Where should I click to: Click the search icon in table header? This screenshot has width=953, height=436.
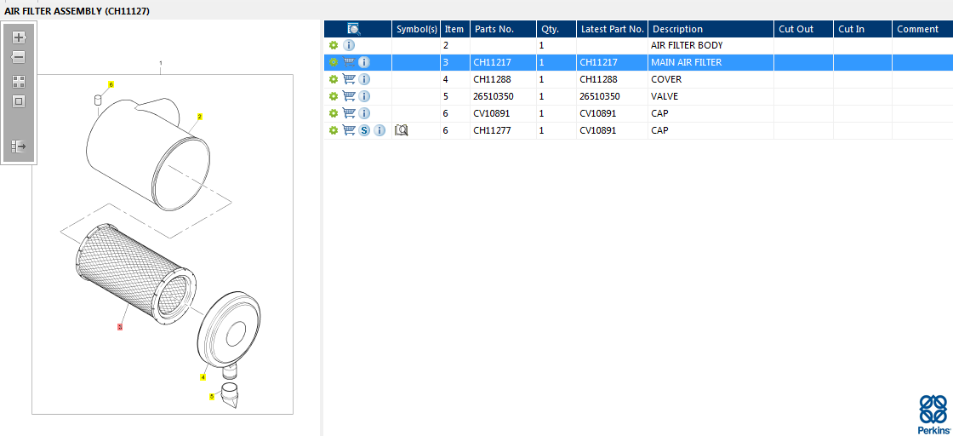pyautogui.click(x=354, y=29)
